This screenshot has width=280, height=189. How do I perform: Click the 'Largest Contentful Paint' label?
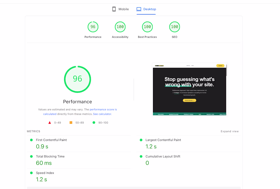click(163, 140)
